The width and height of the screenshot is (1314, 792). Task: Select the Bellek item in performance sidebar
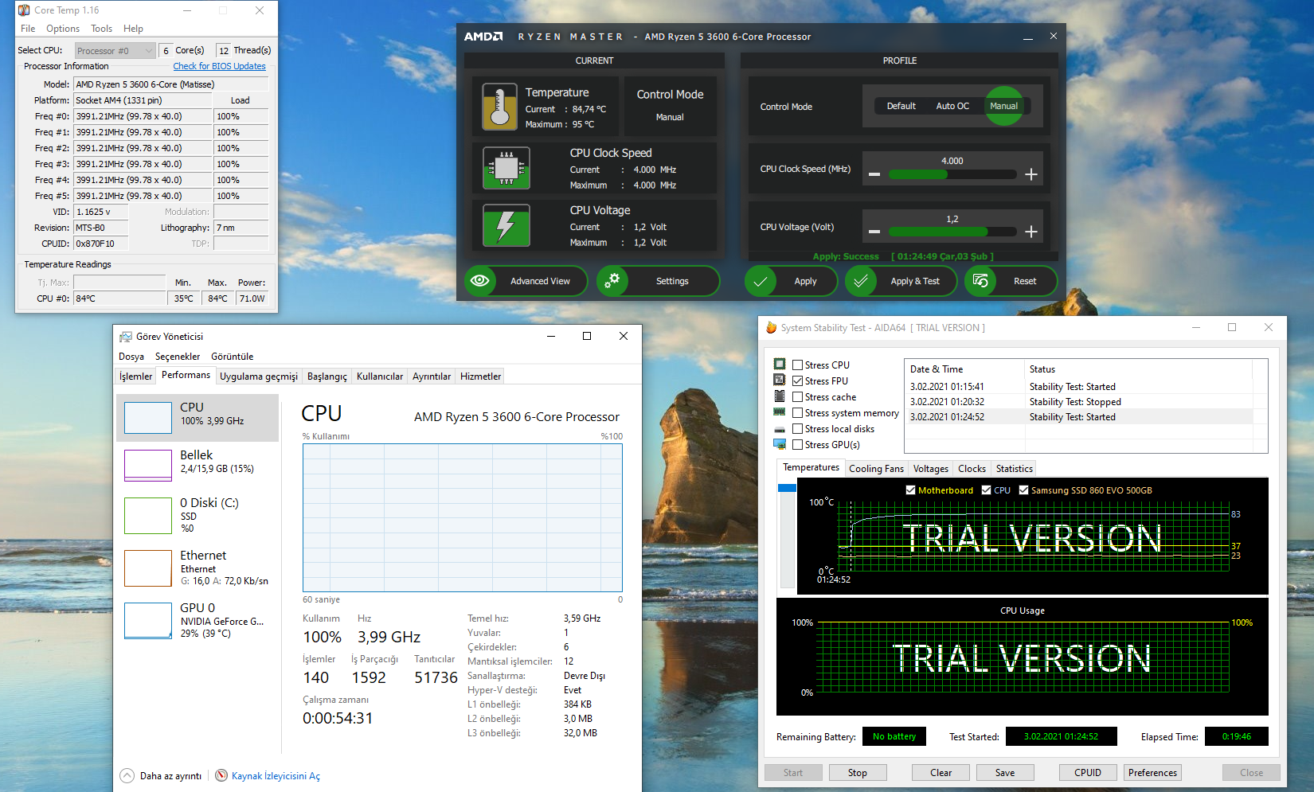pos(197,465)
